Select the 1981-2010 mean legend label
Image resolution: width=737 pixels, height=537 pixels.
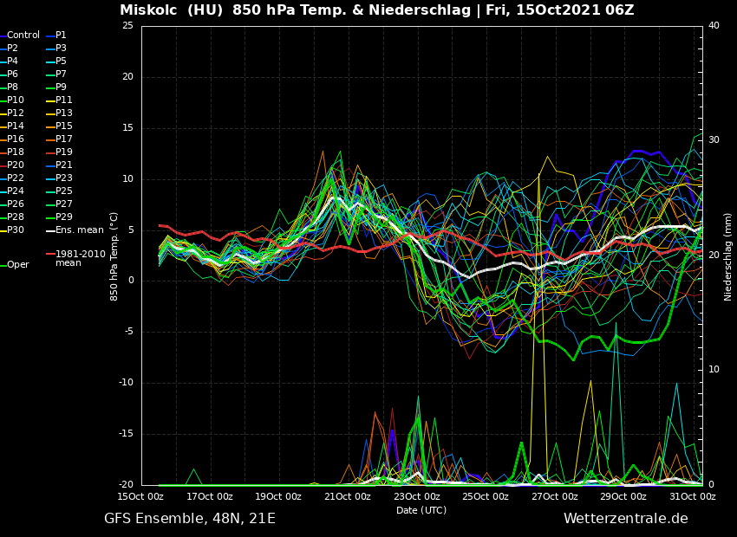coord(80,258)
